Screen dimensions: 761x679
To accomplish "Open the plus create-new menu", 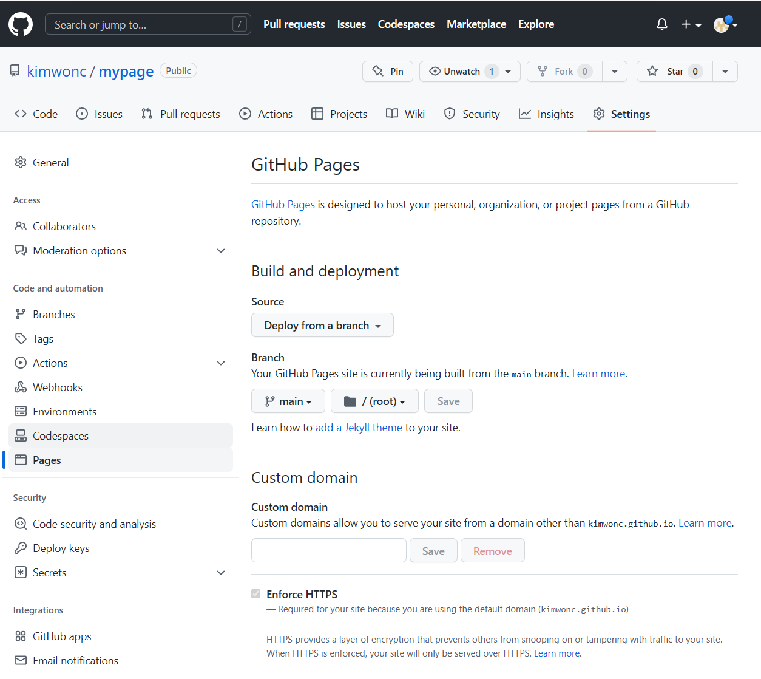I will 691,24.
